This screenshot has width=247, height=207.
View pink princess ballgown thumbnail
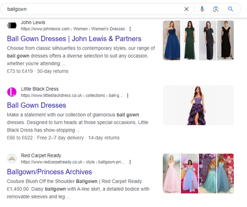pyautogui.click(x=172, y=173)
